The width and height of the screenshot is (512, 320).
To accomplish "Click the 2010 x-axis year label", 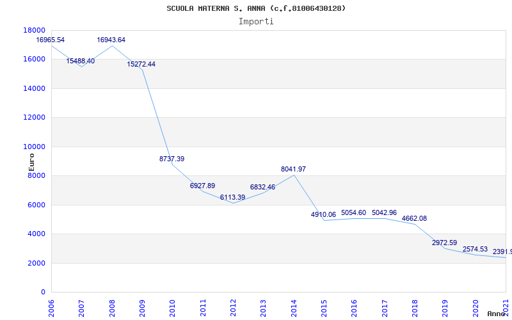I will coord(173,307).
